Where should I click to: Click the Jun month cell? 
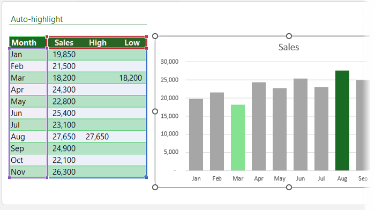(28, 113)
